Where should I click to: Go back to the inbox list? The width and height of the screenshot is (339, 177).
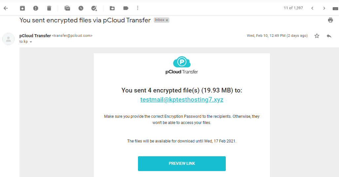(x=6, y=8)
